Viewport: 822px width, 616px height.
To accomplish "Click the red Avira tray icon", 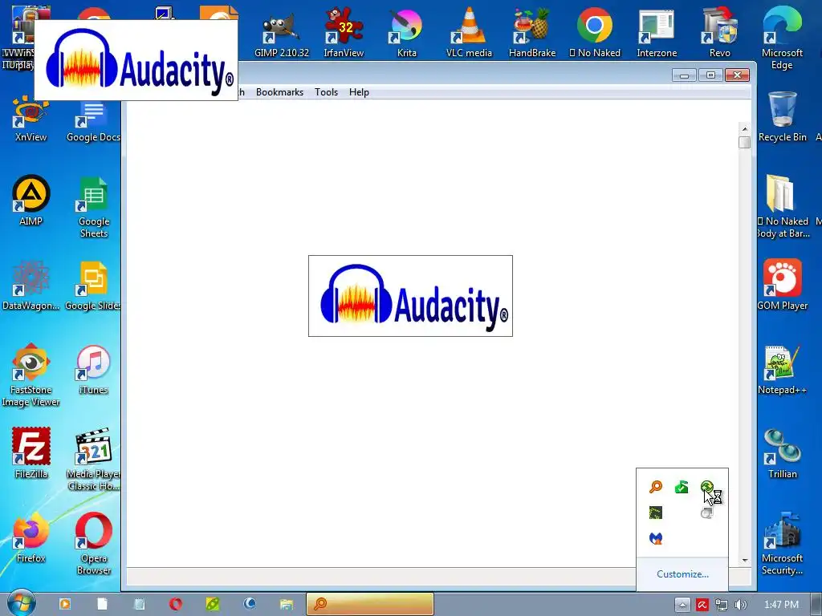I will pos(702,605).
